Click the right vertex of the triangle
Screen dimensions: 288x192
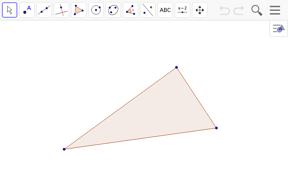click(x=216, y=128)
